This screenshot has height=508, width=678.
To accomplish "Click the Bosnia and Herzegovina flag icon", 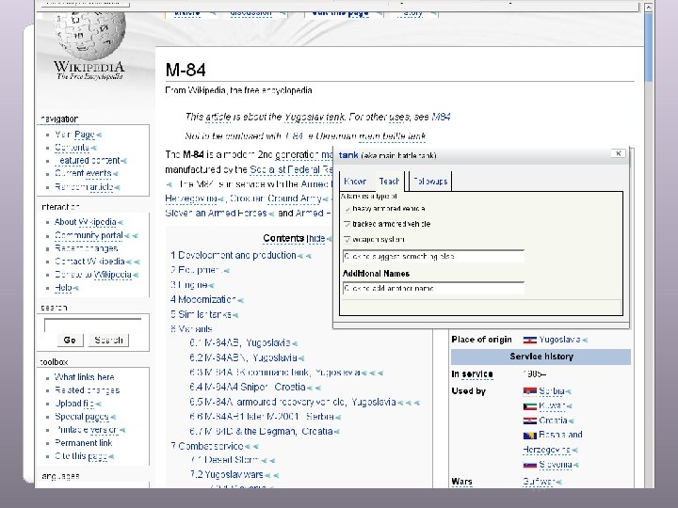I will click(529, 436).
